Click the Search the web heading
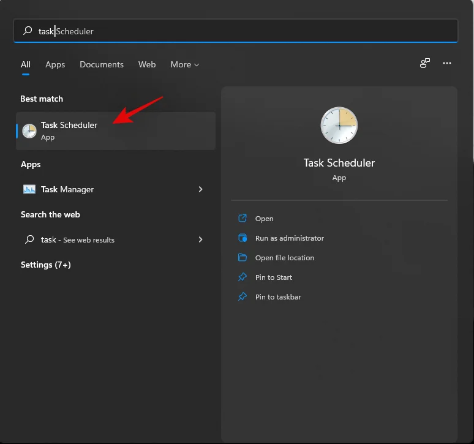 [x=50, y=214]
